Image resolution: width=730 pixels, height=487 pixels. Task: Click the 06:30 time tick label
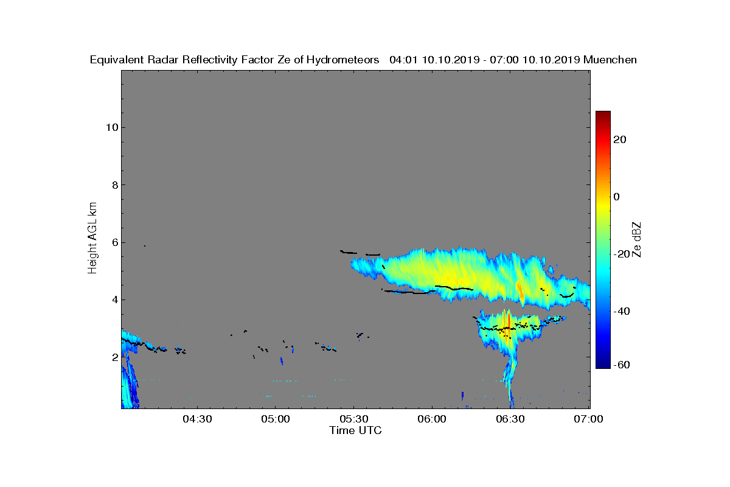(510, 419)
